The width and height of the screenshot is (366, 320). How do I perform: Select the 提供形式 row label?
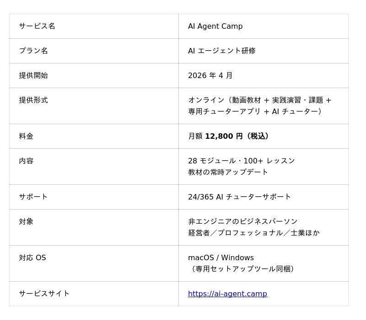coord(33,100)
